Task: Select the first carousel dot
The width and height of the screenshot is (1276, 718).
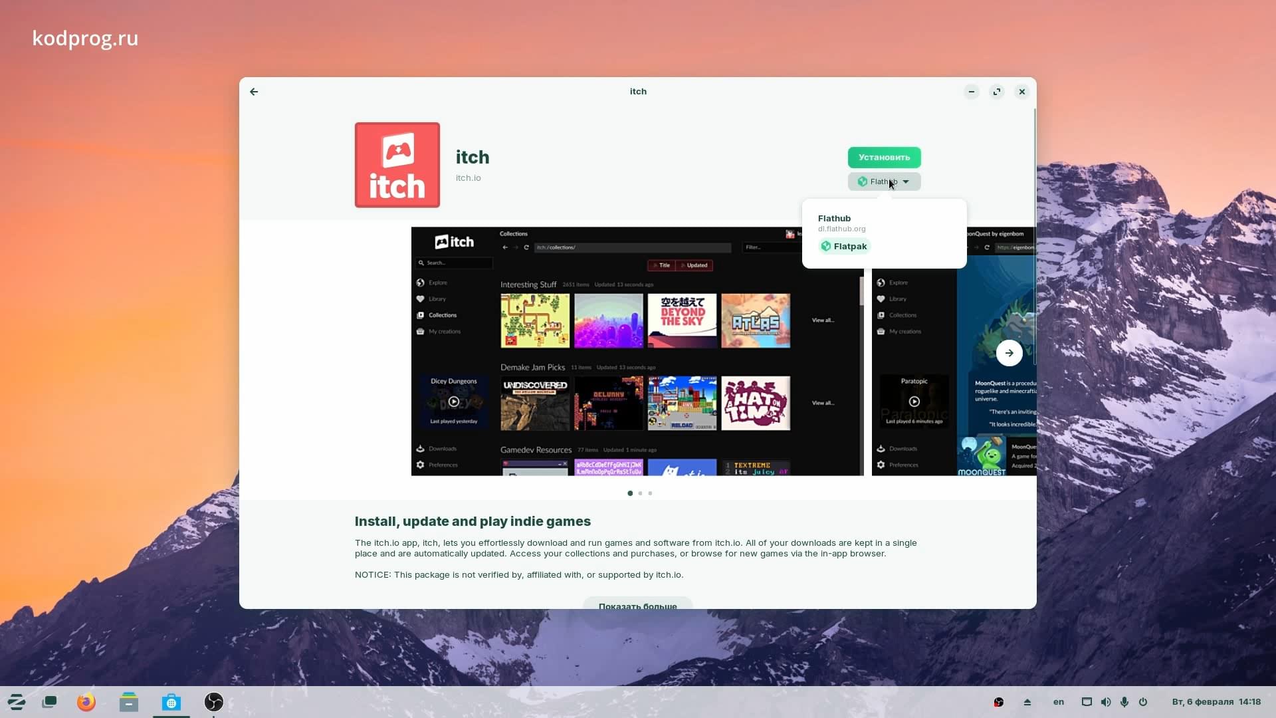Action: tap(630, 493)
